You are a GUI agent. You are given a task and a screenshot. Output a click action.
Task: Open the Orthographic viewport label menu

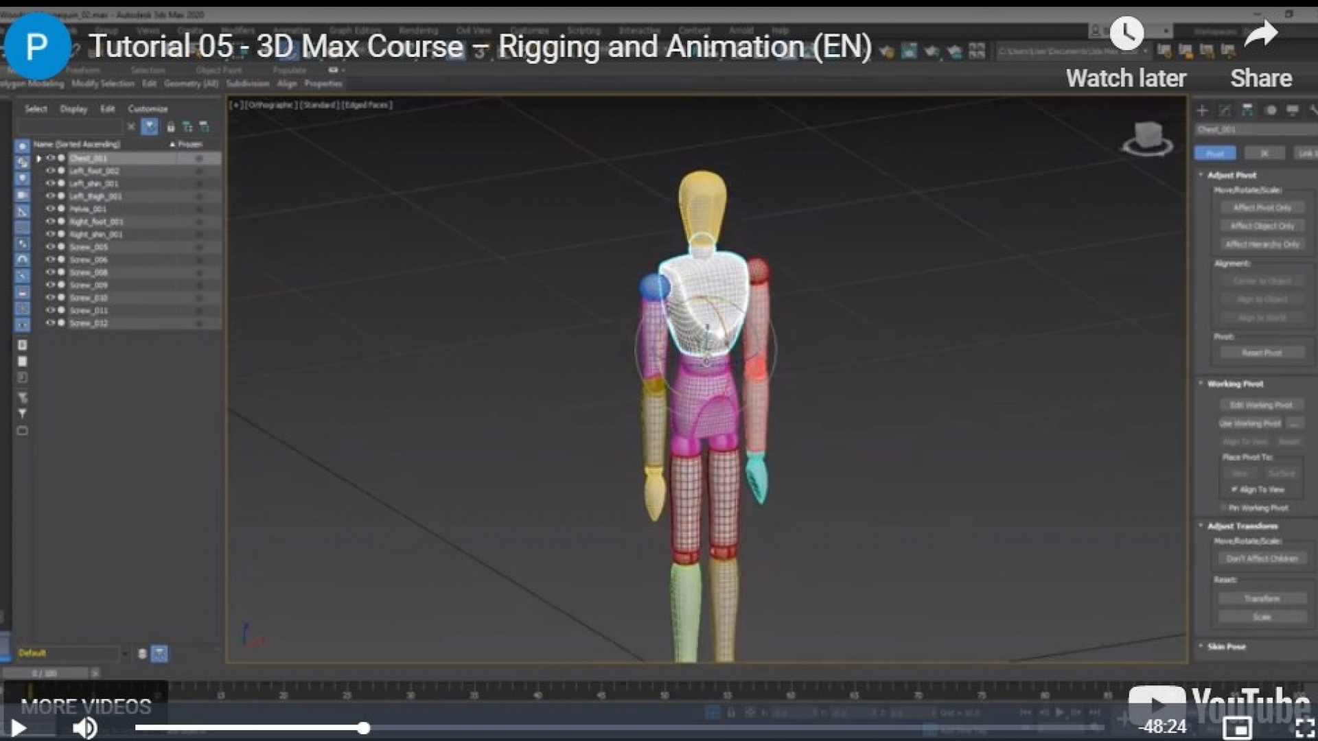pos(270,105)
